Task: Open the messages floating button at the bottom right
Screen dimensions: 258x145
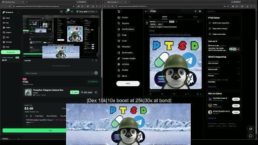Action: tap(251, 136)
